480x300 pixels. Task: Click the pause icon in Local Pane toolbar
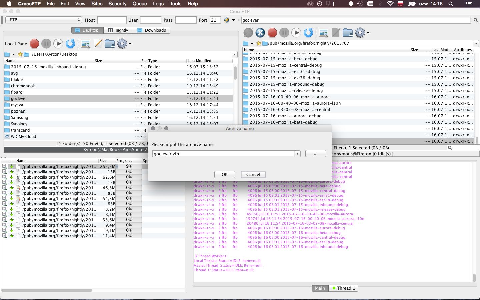point(46,44)
